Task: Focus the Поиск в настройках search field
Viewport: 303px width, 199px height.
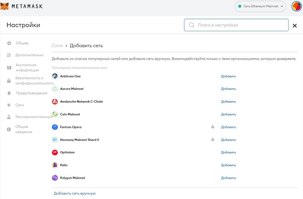Action: (236, 25)
